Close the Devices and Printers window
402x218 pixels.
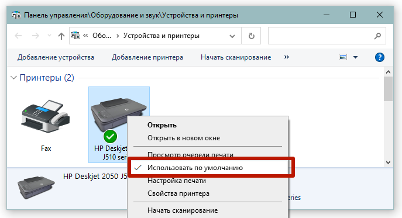(x=379, y=15)
